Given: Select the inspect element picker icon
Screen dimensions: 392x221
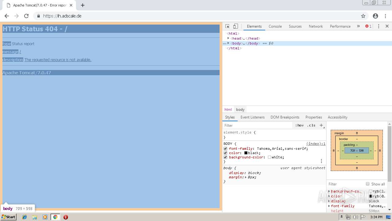Looking at the screenshot, I should click(x=227, y=26).
